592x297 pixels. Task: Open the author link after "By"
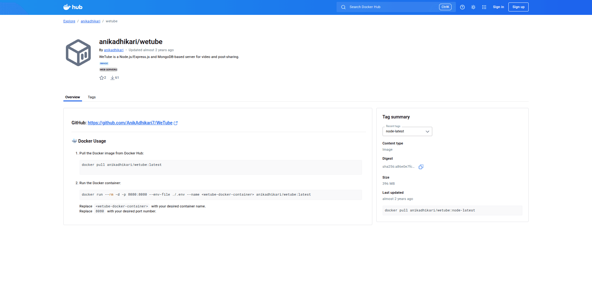click(x=113, y=50)
